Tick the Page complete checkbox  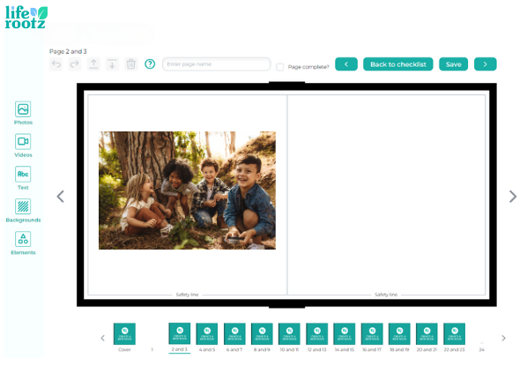pos(280,67)
